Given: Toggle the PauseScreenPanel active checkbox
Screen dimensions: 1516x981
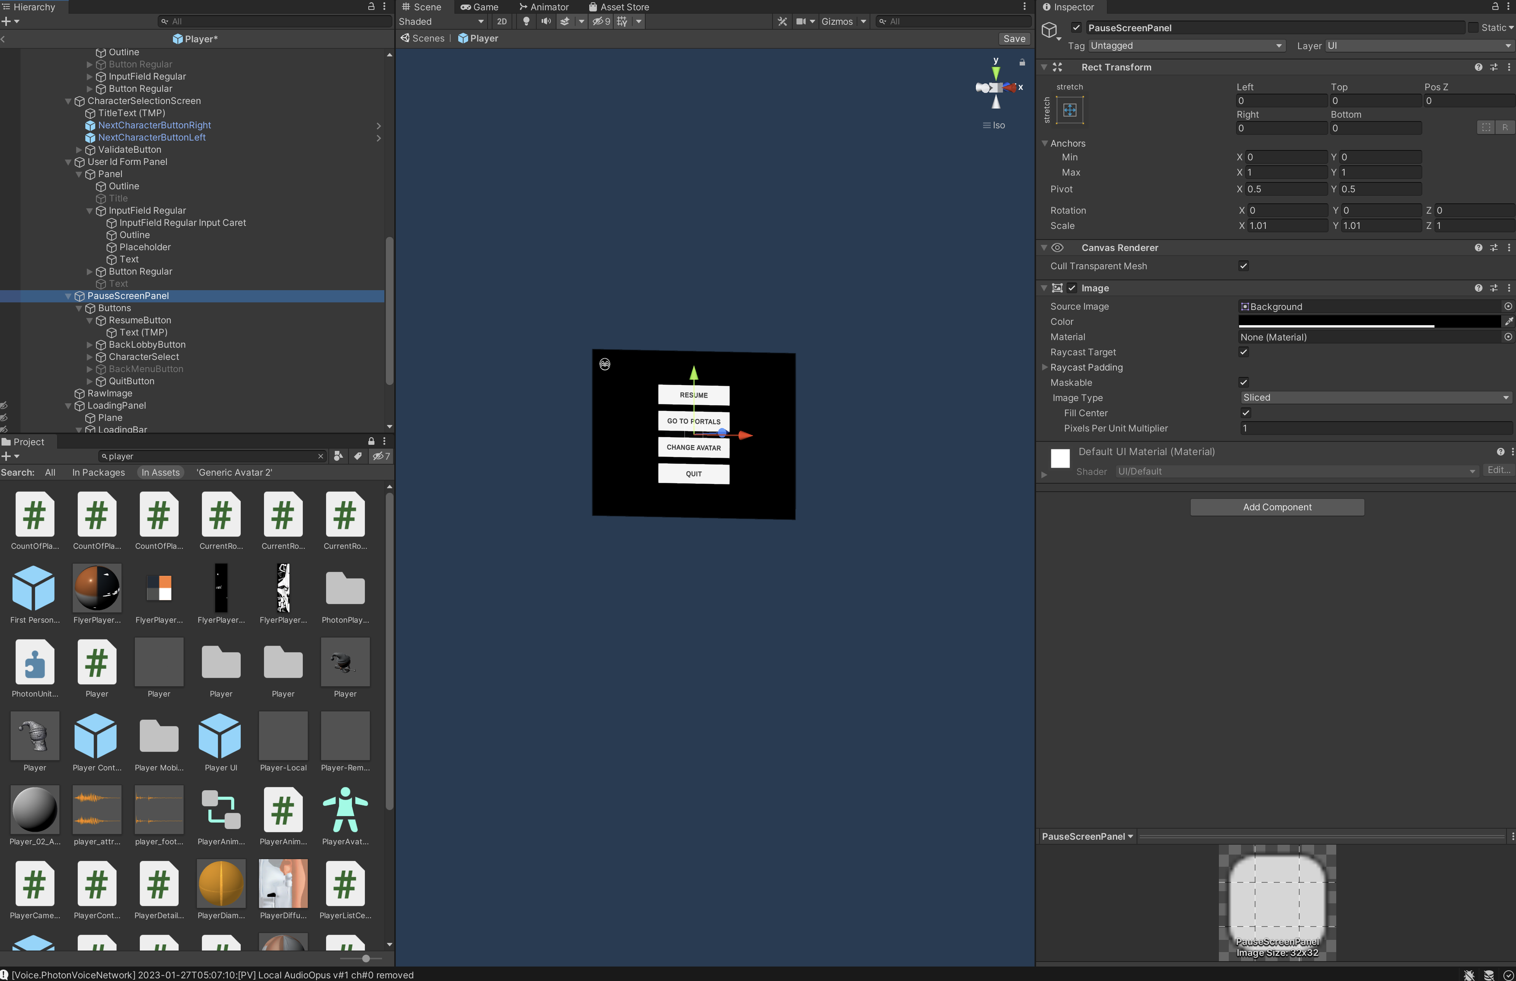Looking at the screenshot, I should (1076, 27).
